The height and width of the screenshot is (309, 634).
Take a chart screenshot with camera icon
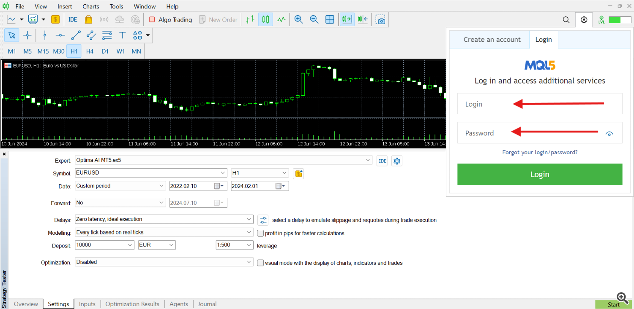click(x=381, y=19)
